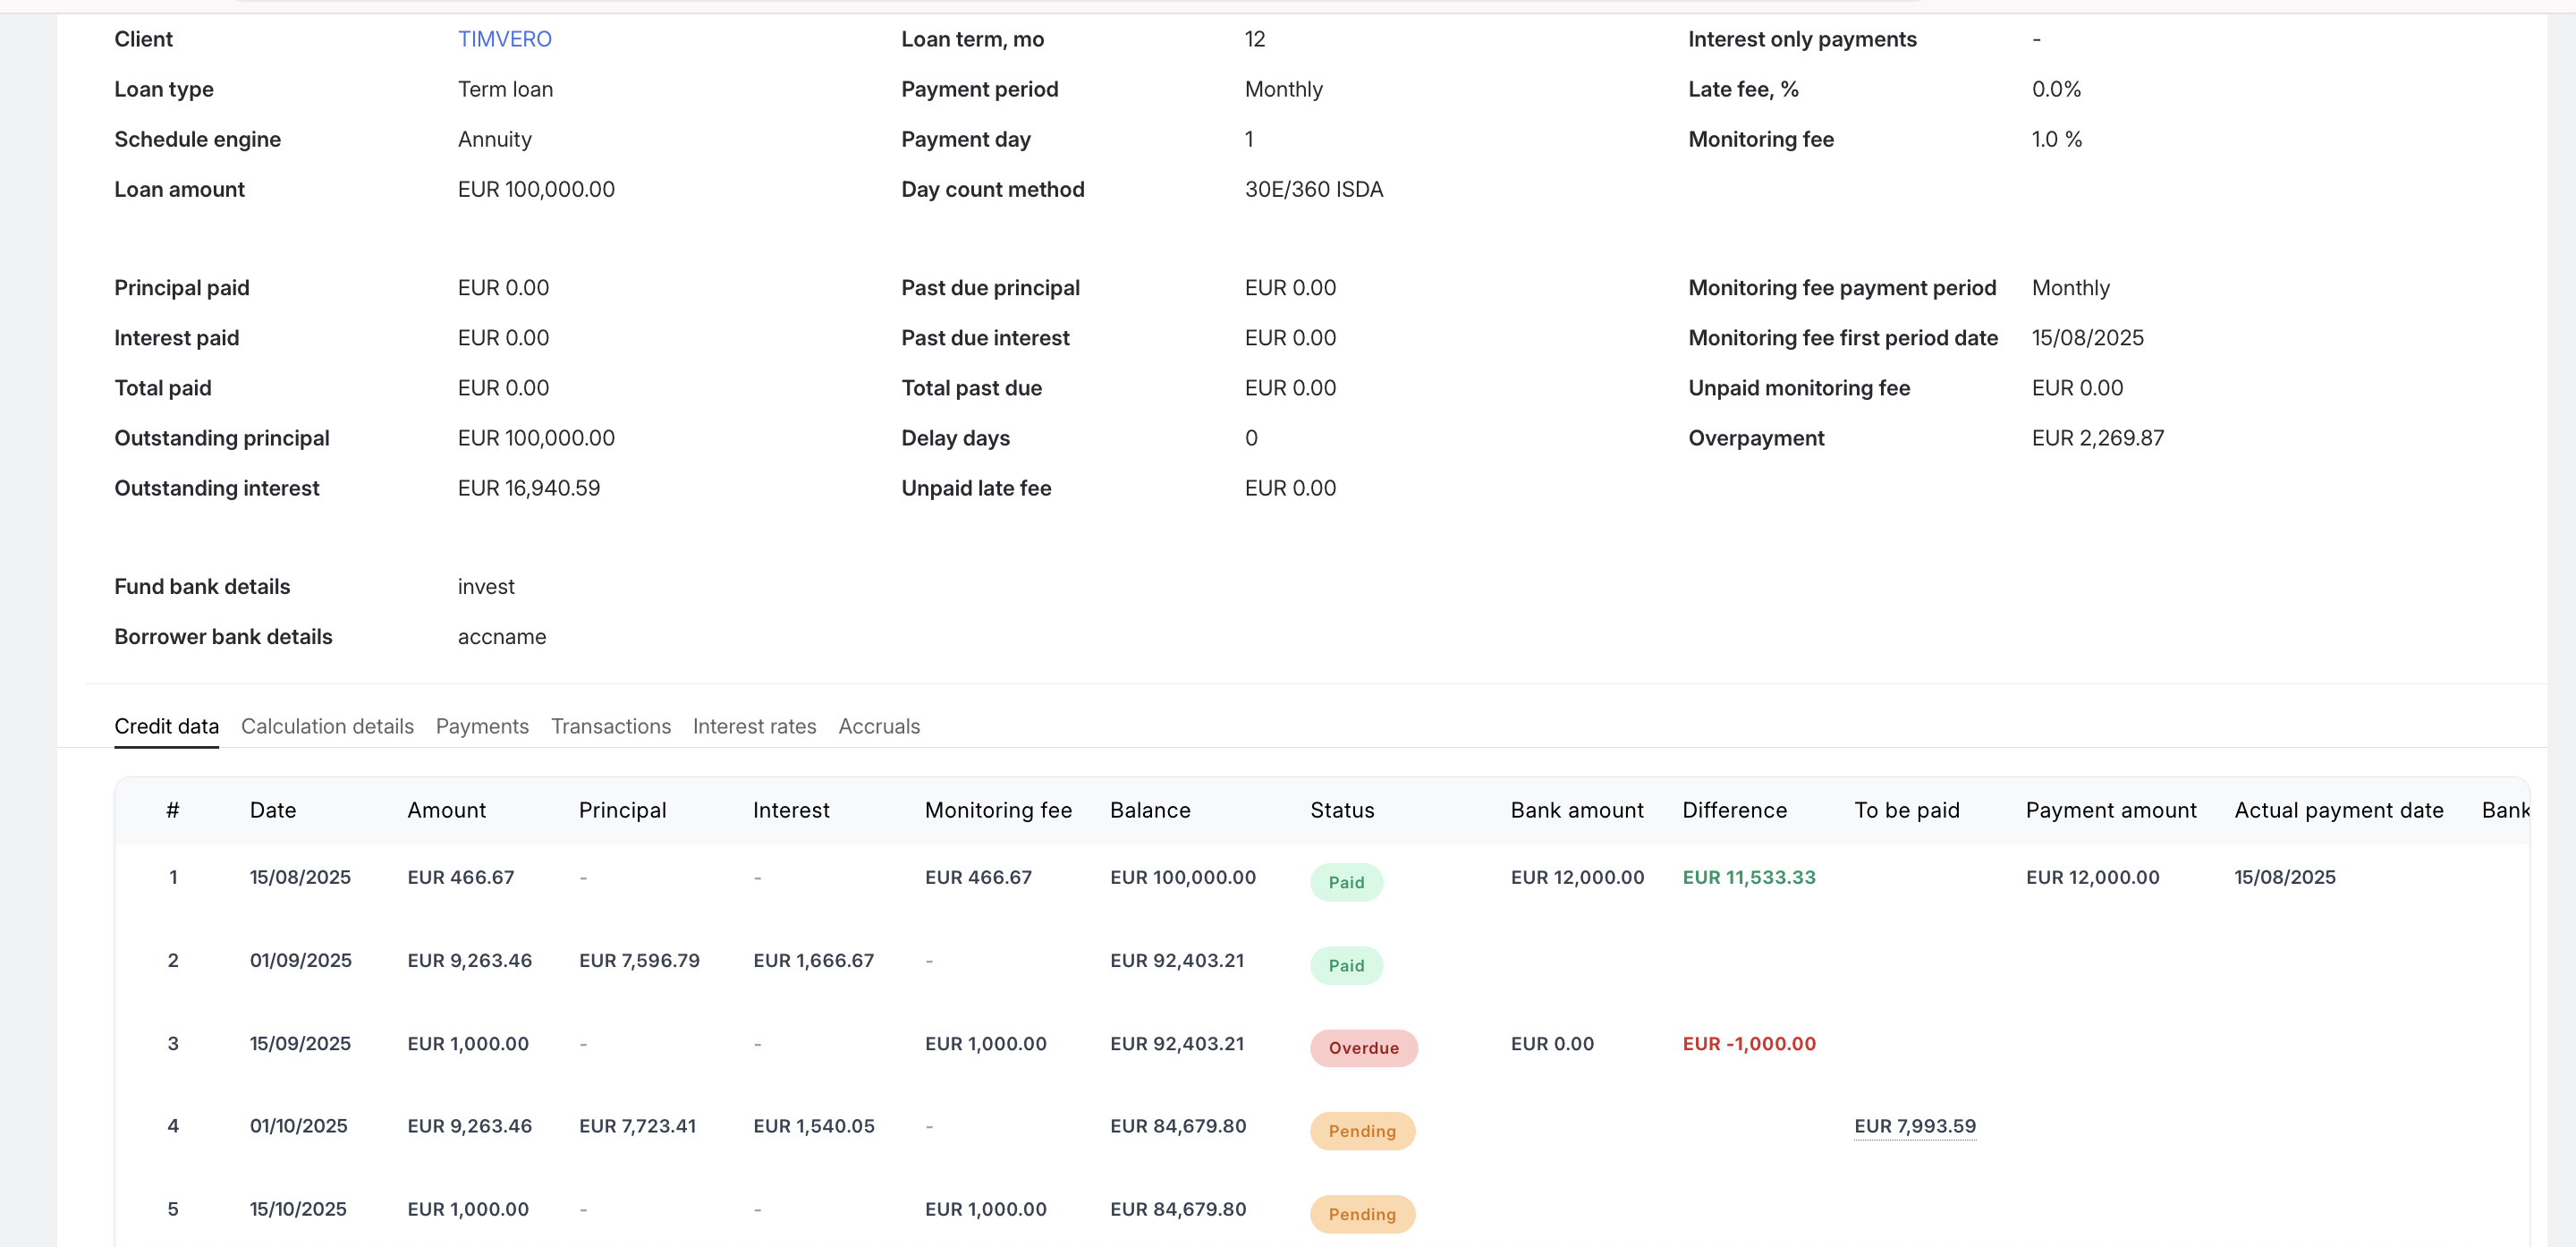Click Pending badge for 15/10/2025 row

(1361, 1214)
